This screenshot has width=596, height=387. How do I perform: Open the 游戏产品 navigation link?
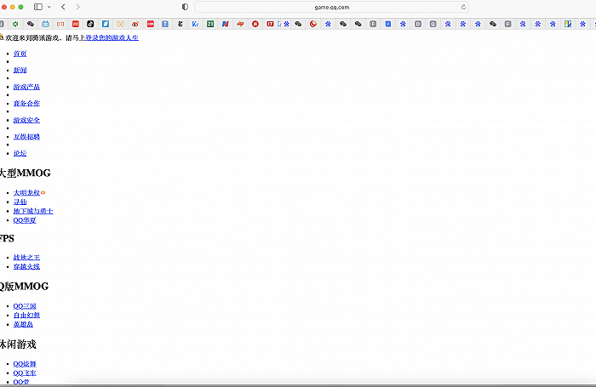point(26,87)
